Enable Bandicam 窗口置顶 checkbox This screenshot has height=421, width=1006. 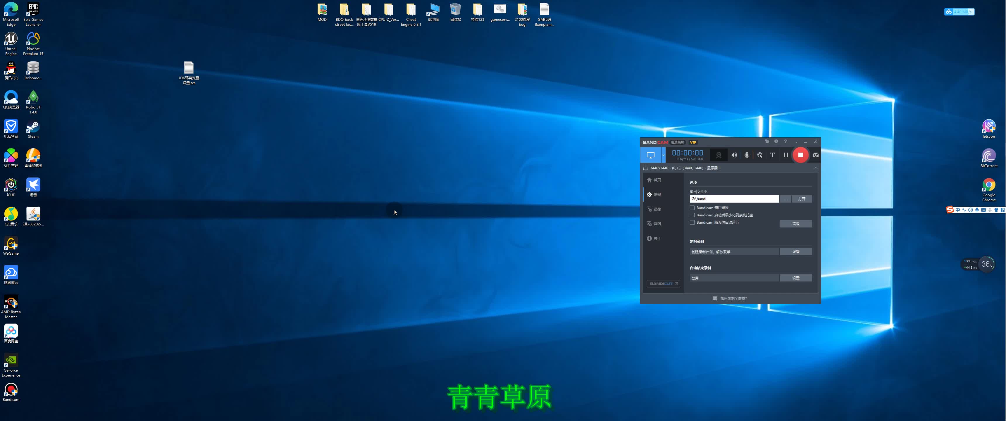[692, 208]
